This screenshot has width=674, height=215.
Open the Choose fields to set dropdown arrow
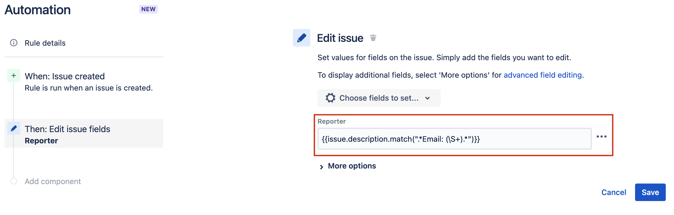tap(427, 98)
